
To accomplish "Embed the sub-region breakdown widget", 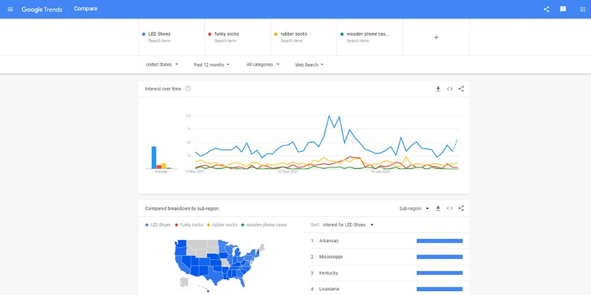I will [450, 209].
